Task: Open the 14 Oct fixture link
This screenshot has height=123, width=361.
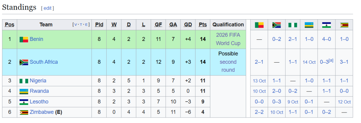Action: click(x=309, y=62)
